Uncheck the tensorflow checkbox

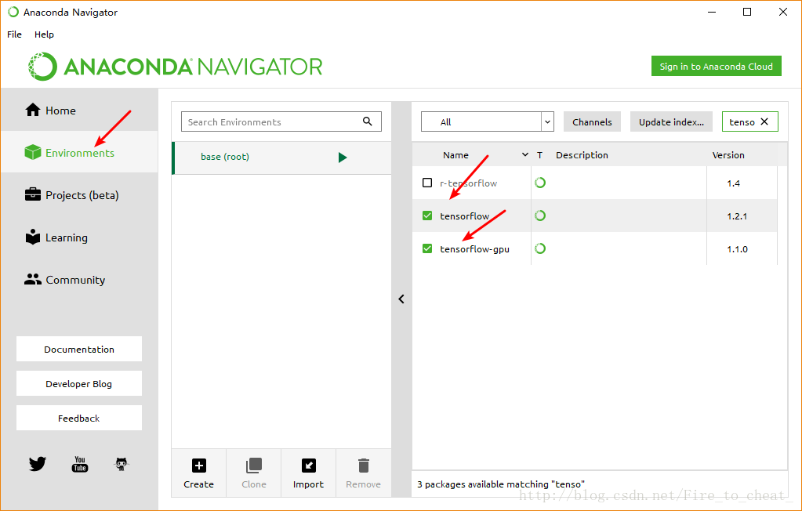coord(427,216)
